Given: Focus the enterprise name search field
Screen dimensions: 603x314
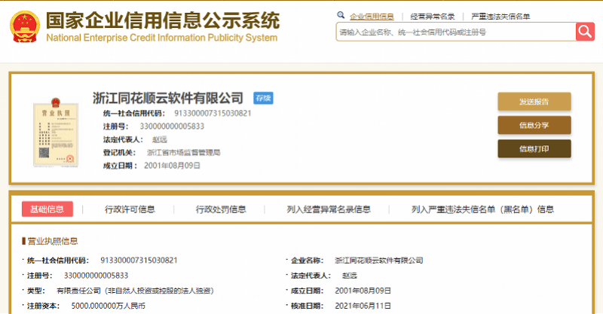Looking at the screenshot, I should [456, 32].
